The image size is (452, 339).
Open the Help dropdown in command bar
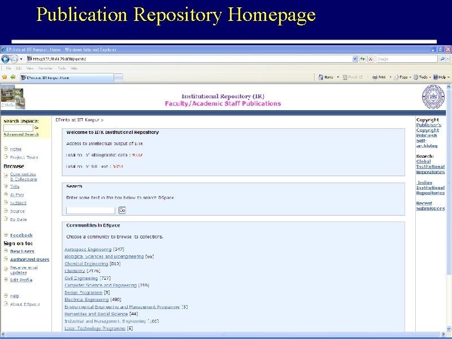click(x=441, y=77)
